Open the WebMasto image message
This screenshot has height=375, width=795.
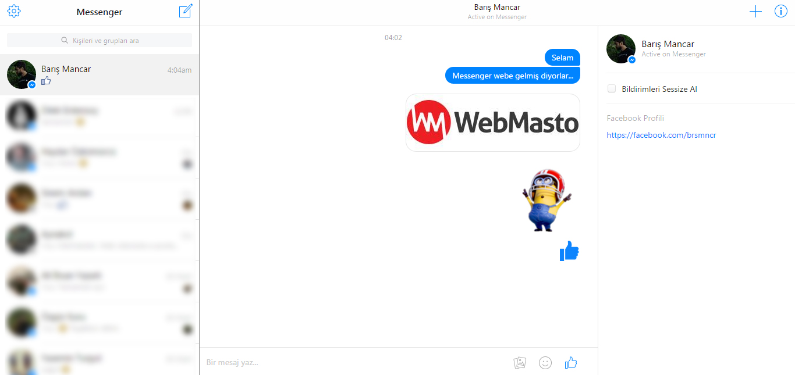493,123
